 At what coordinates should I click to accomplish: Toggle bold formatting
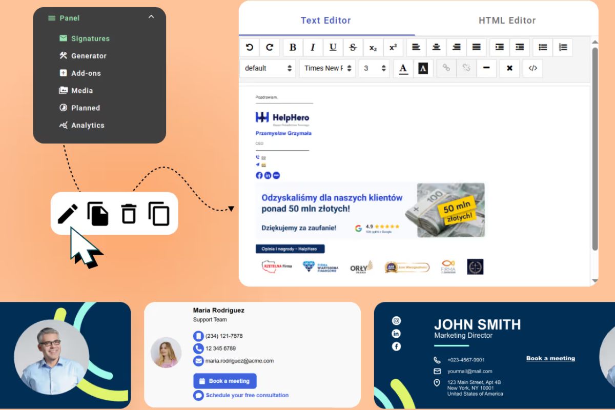click(293, 48)
